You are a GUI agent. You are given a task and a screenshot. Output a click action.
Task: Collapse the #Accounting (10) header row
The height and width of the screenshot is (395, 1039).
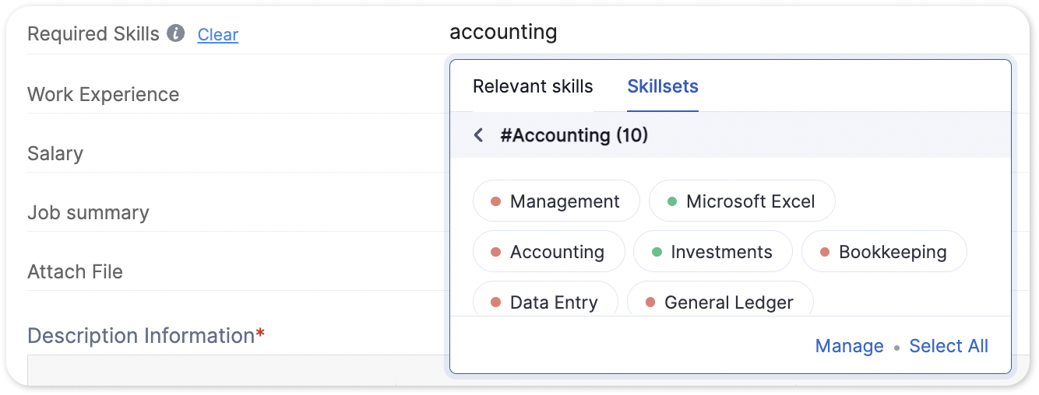(x=731, y=135)
